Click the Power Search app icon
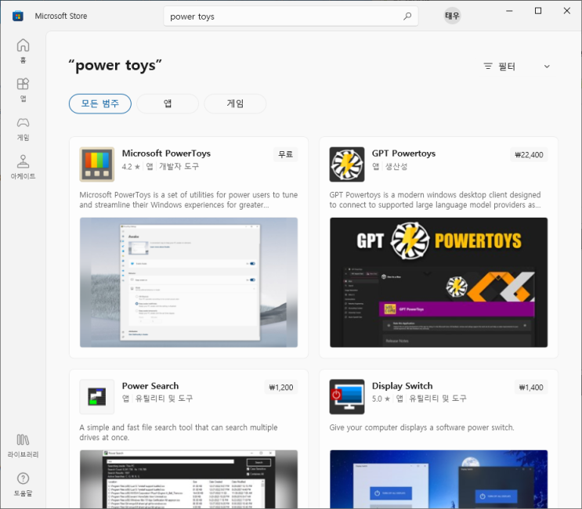 point(97,396)
